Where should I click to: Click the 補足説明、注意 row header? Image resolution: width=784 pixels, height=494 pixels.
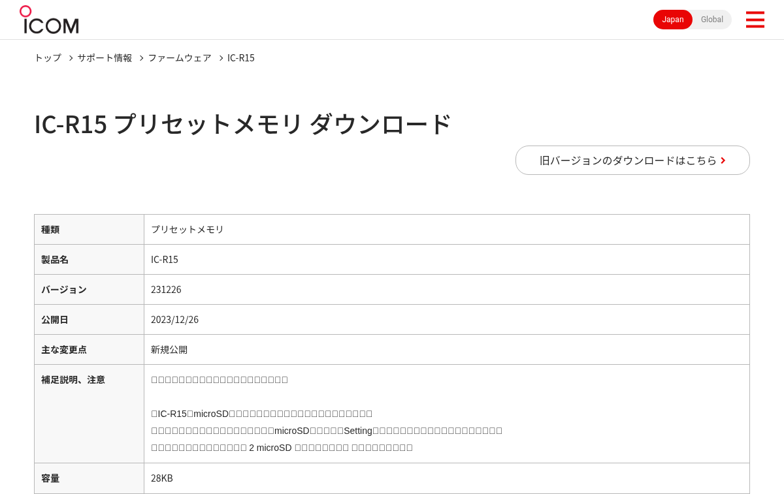click(89, 414)
